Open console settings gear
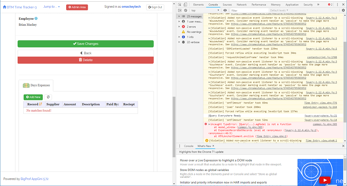The height and width of the screenshot is (186, 347). coord(343,10)
